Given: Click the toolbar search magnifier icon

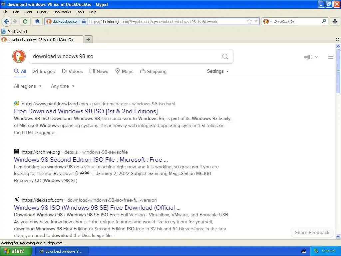Looking at the screenshot, I should click(x=324, y=21).
